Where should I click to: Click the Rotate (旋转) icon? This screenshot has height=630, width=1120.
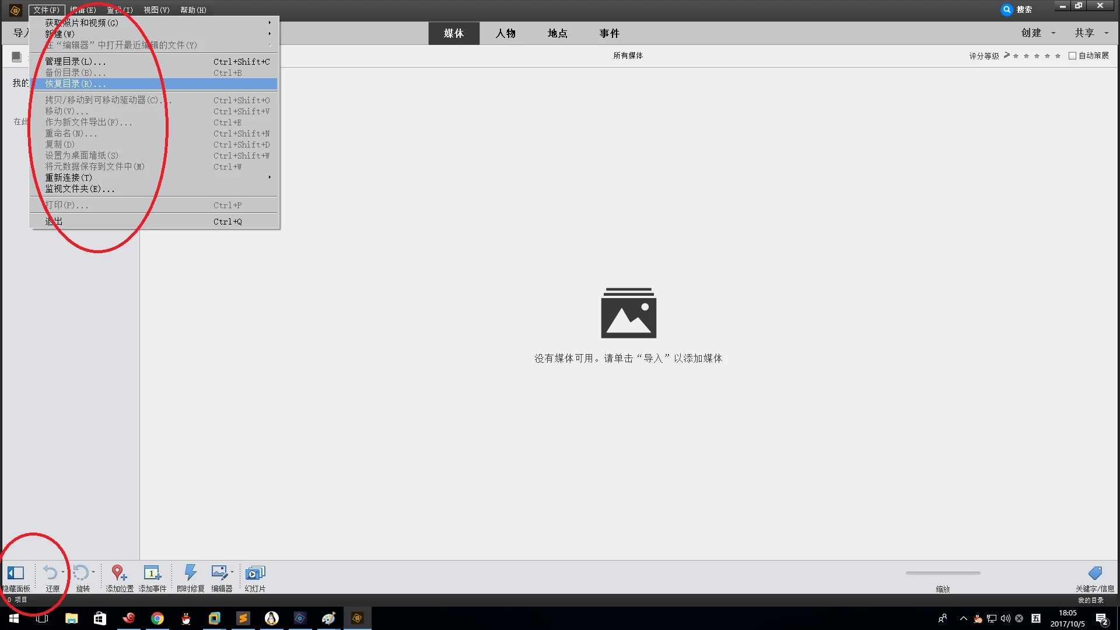(81, 573)
